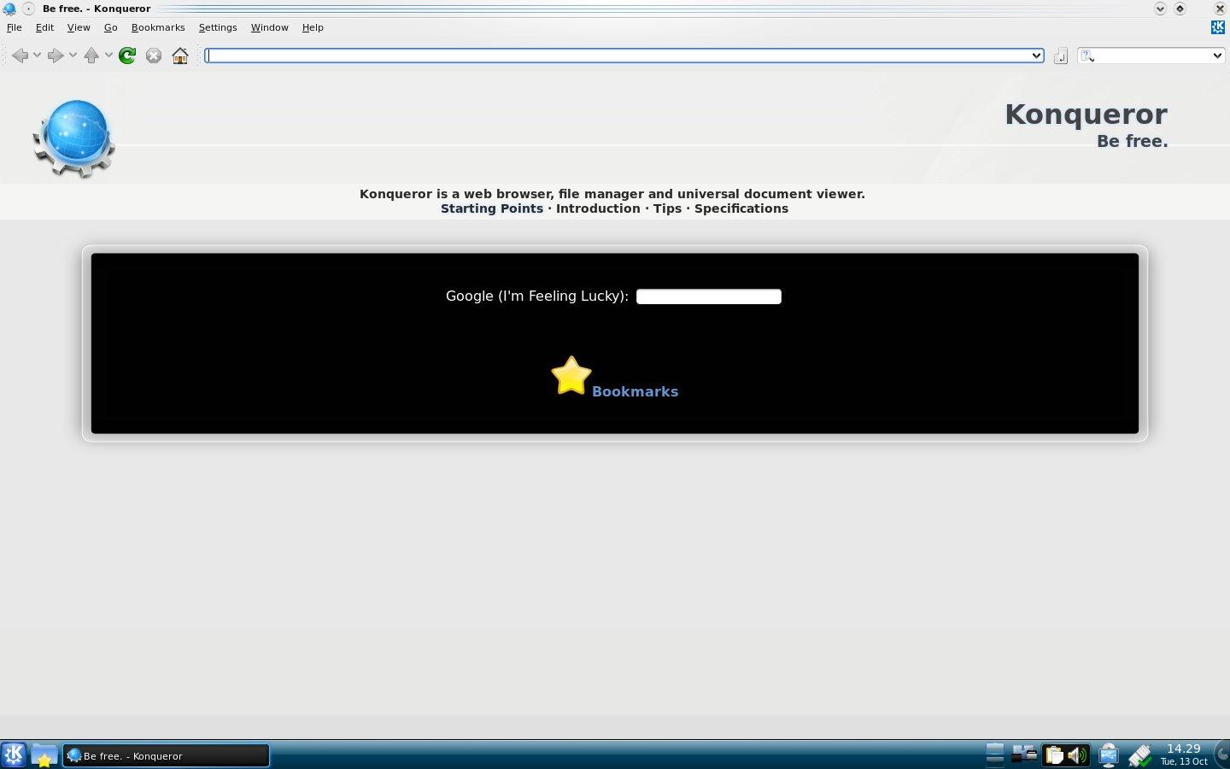
Task: Open the Go menu
Action: coord(110,27)
